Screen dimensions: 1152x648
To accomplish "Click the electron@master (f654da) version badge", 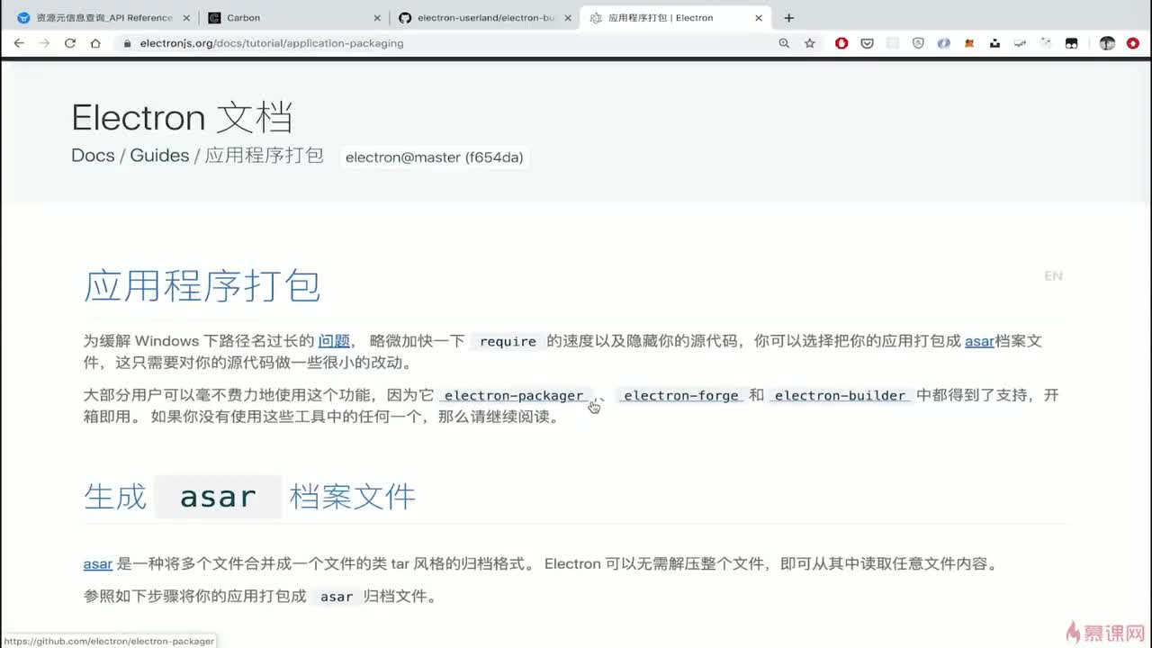I will (434, 157).
